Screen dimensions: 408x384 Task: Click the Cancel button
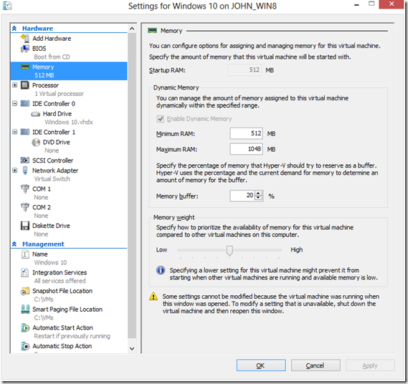[316, 365]
